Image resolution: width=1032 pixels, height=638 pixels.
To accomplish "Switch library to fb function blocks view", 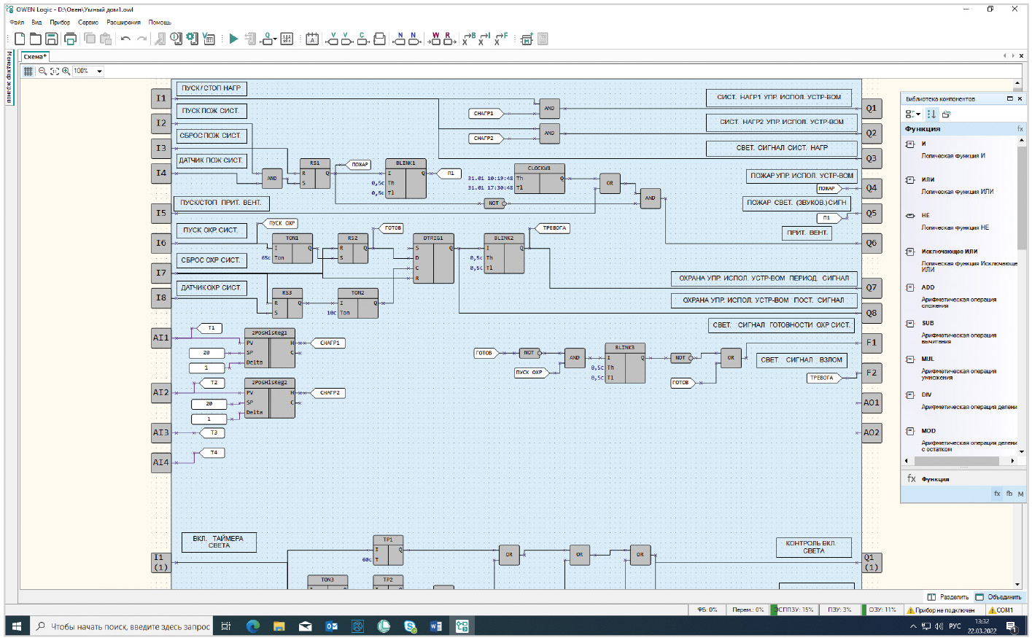I will click(1009, 494).
